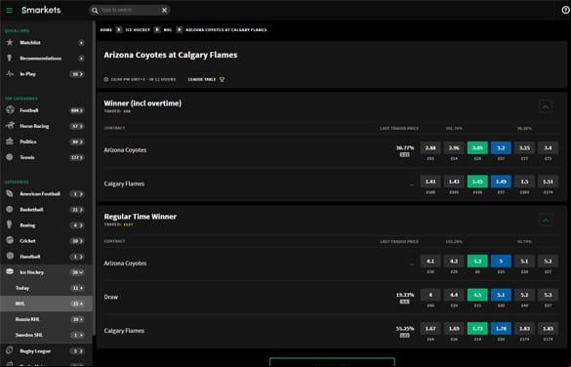Open the hamburger menu next to Smarkets
The image size is (571, 367).
point(10,10)
